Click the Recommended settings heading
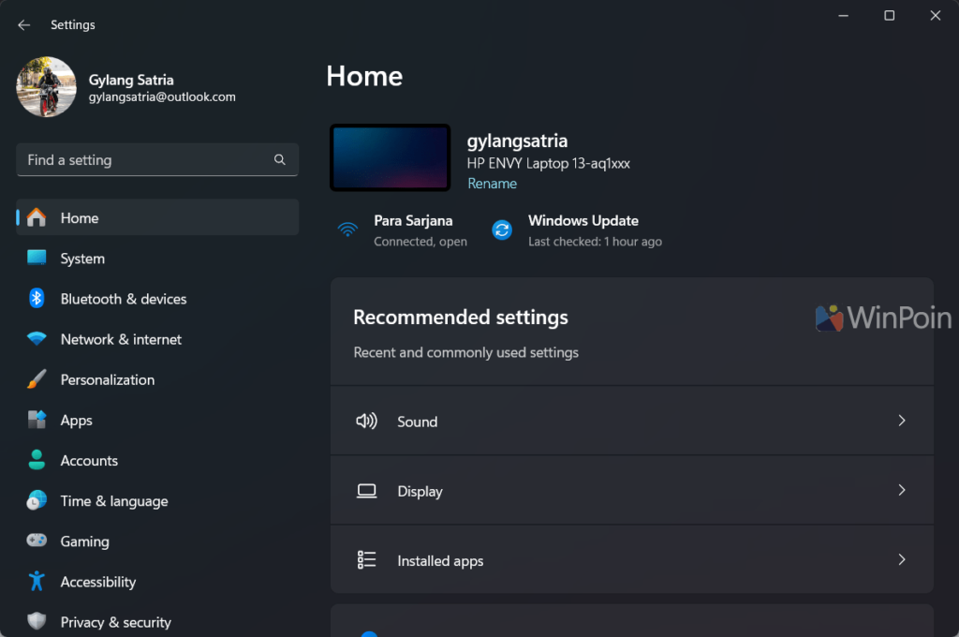The height and width of the screenshot is (637, 959). coord(461,317)
